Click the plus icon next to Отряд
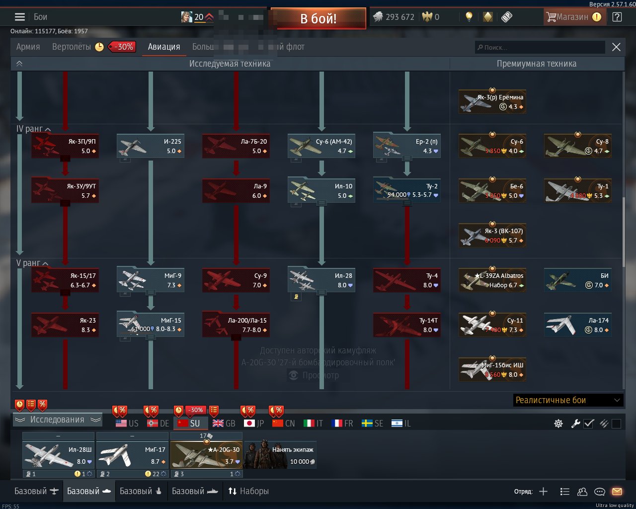This screenshot has width=636, height=509. coord(543,492)
